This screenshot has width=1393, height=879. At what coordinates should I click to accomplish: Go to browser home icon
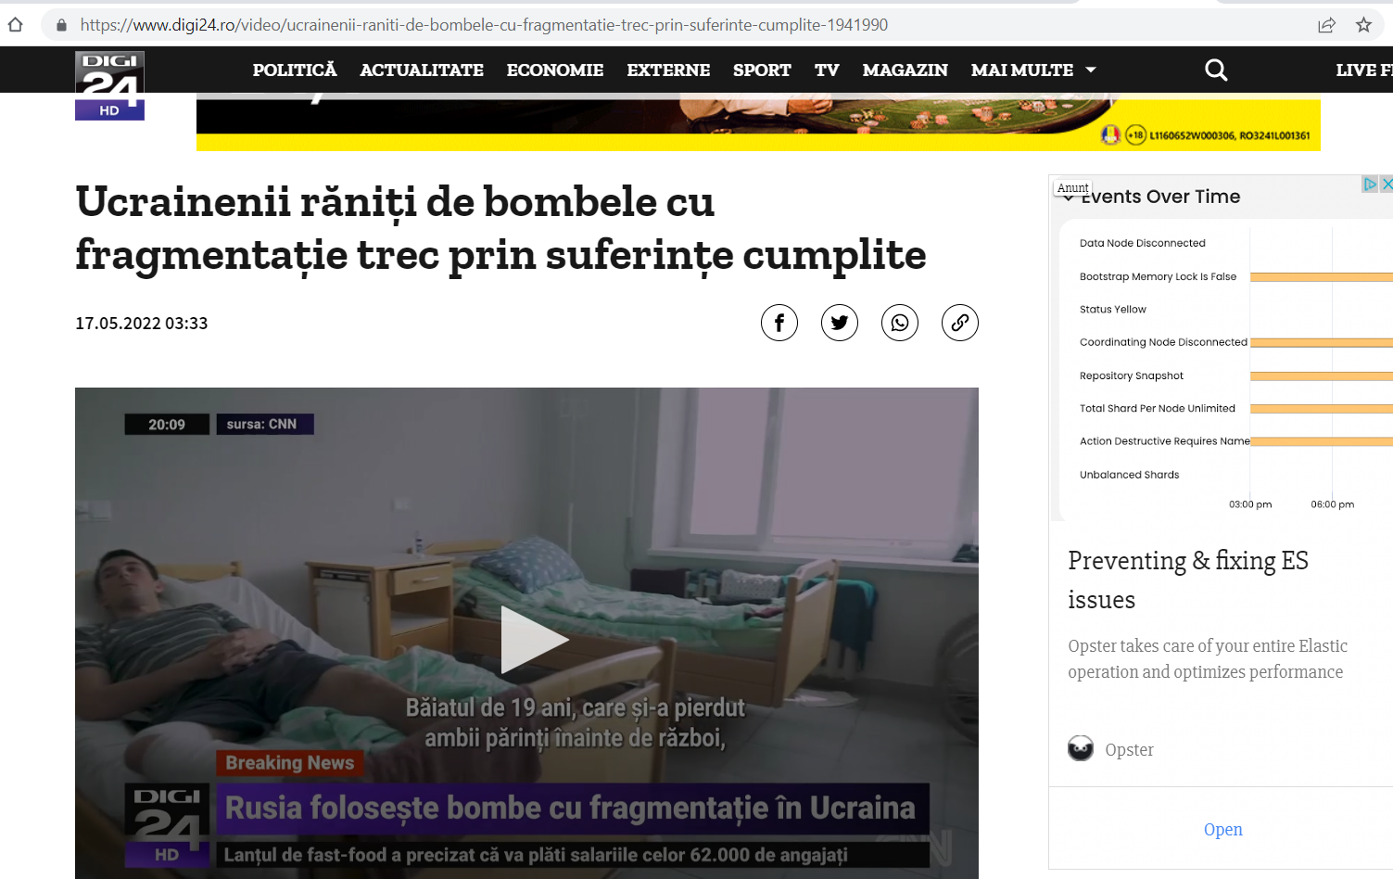(16, 25)
